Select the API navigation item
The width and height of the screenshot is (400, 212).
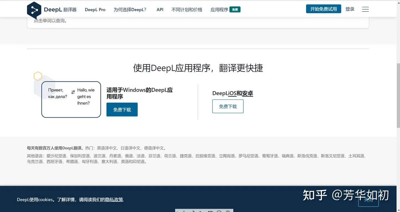coord(160,9)
